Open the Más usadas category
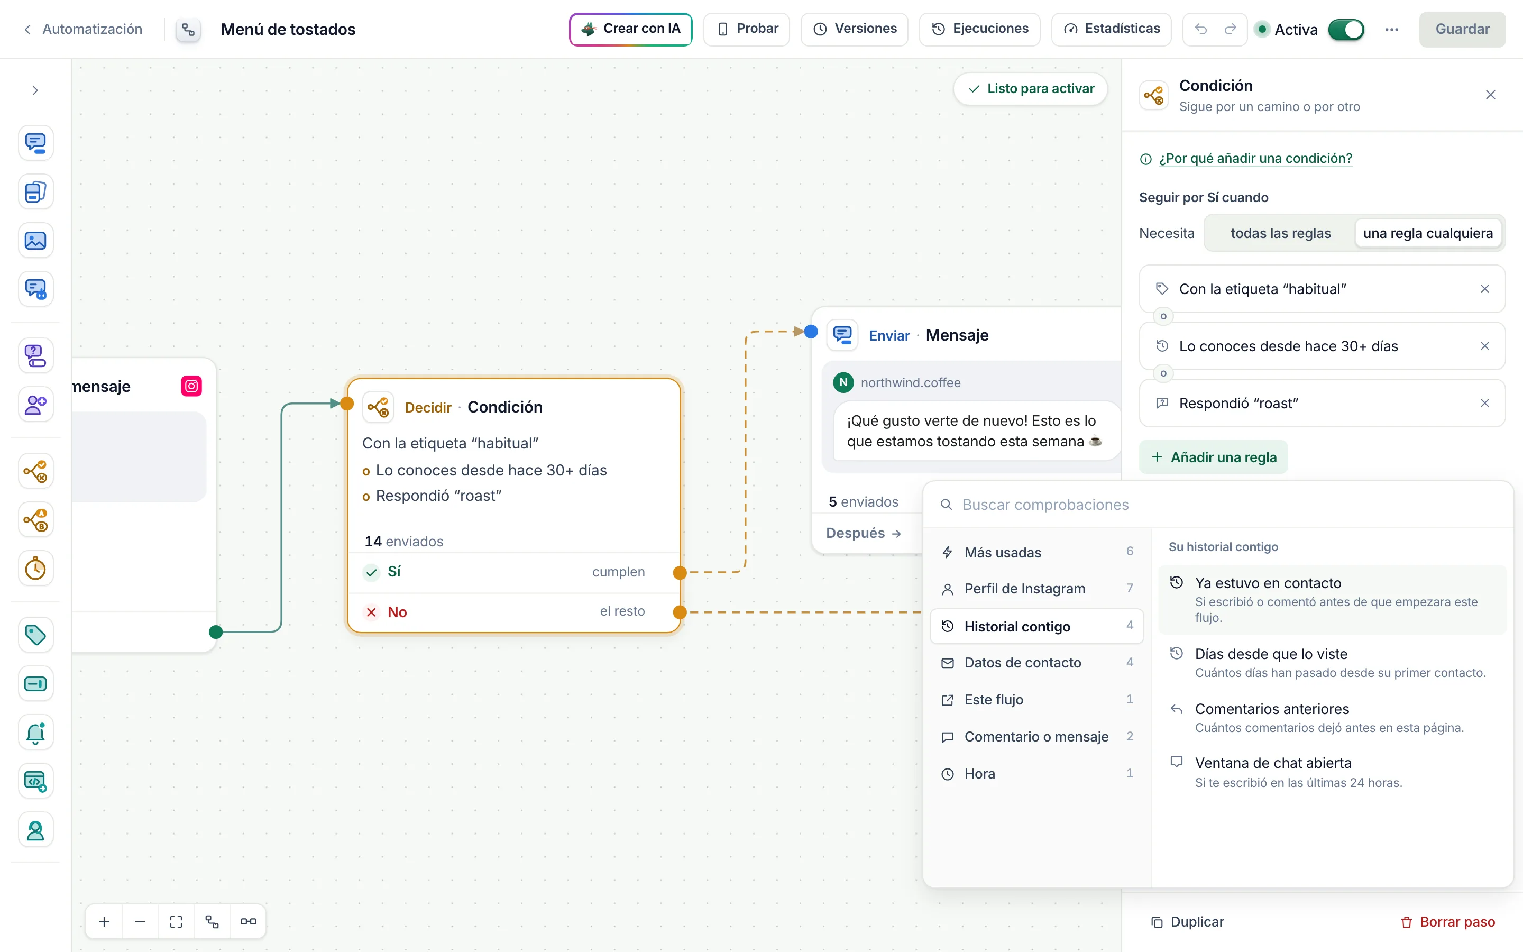Image resolution: width=1523 pixels, height=952 pixels. (1036, 552)
